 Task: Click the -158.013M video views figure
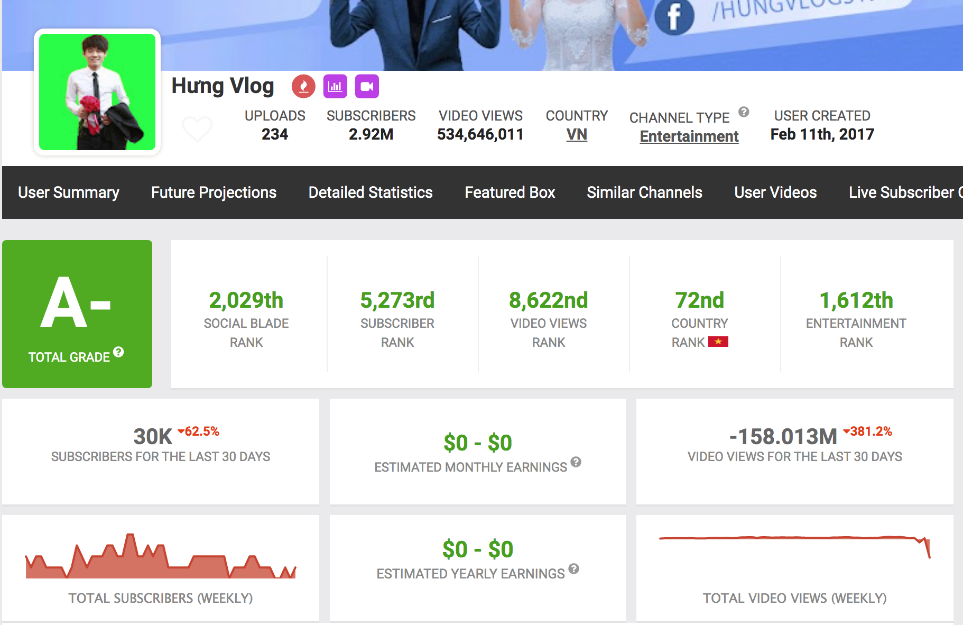[x=783, y=437]
